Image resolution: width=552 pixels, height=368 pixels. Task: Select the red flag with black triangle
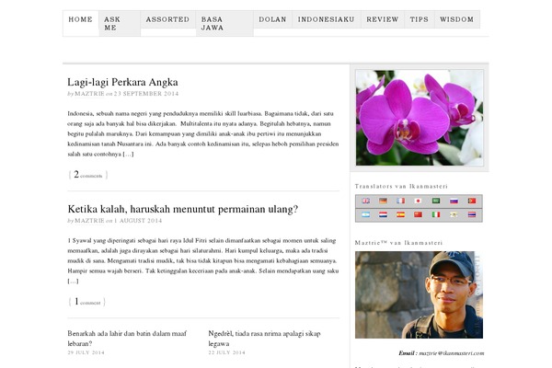click(x=472, y=201)
